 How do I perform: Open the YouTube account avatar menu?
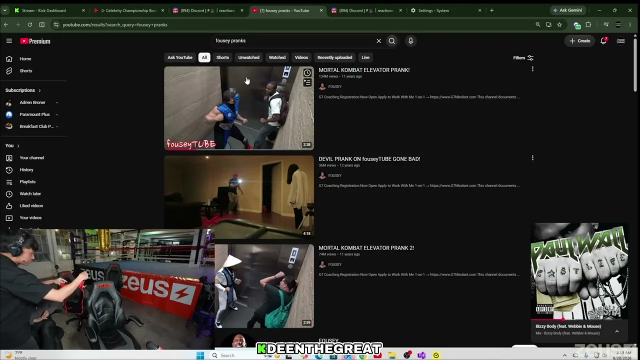point(621,41)
